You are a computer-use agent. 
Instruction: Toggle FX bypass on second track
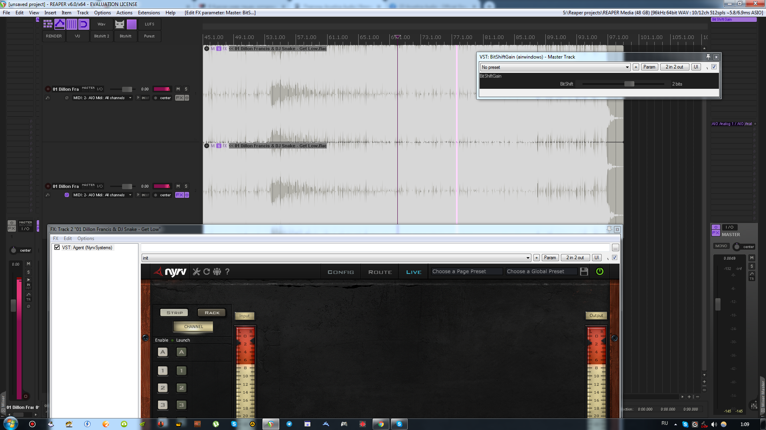187,195
